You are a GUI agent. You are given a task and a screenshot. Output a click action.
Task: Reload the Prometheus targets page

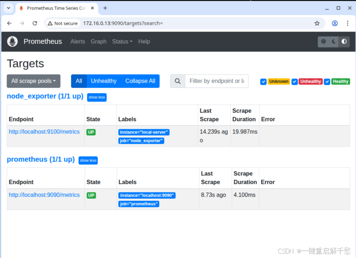[35, 23]
